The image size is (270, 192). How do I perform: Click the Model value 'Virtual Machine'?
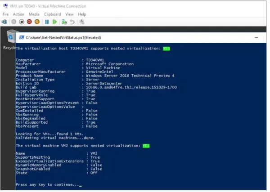click(103, 68)
